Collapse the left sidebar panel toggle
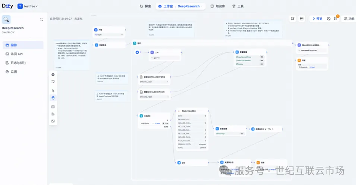 pos(42,20)
